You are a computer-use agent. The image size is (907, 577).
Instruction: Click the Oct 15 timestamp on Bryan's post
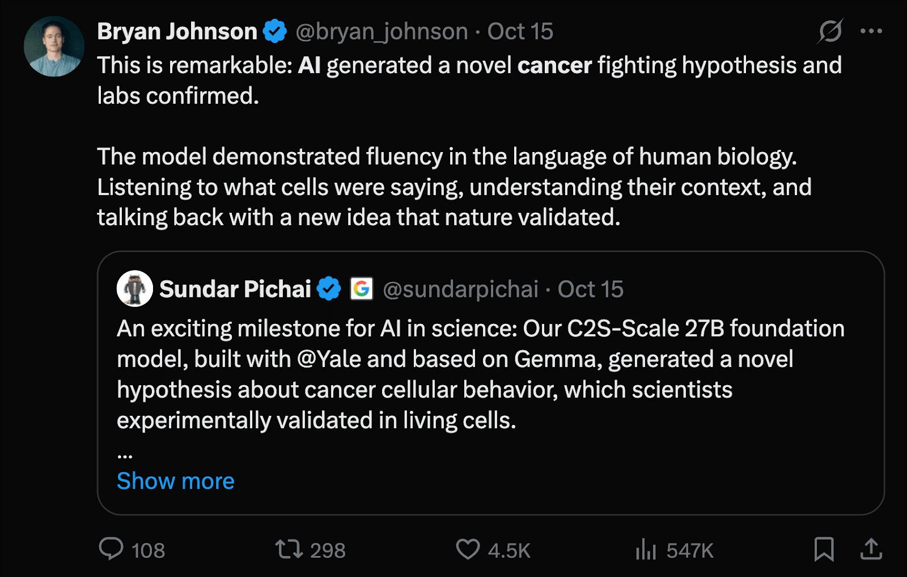[520, 32]
